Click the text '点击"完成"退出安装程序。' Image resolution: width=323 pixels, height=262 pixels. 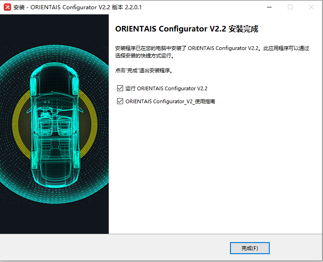[x=144, y=70]
